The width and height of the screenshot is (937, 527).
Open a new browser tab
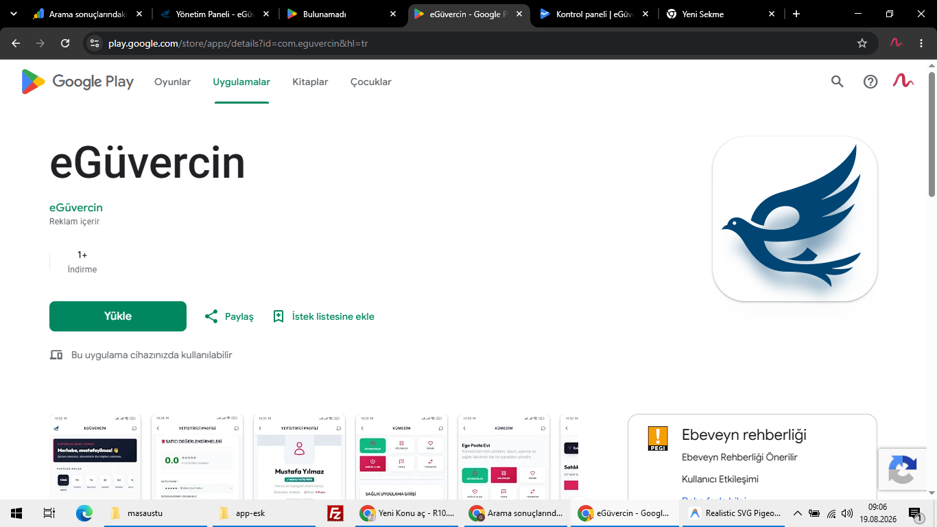pyautogui.click(x=796, y=14)
